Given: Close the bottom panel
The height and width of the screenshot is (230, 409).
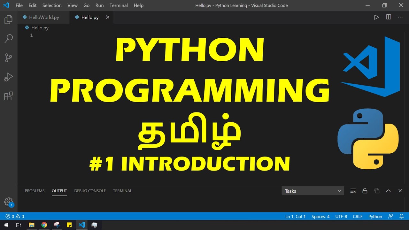Looking at the screenshot, I should (x=400, y=191).
